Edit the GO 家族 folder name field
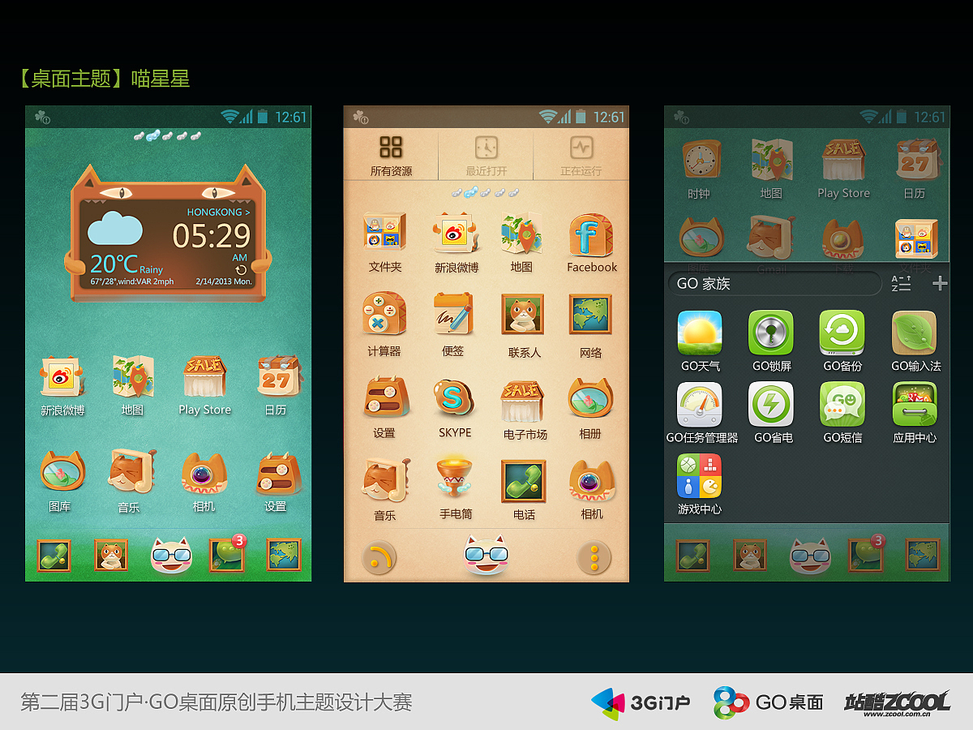Screen dimensions: 973x730 click(x=774, y=283)
